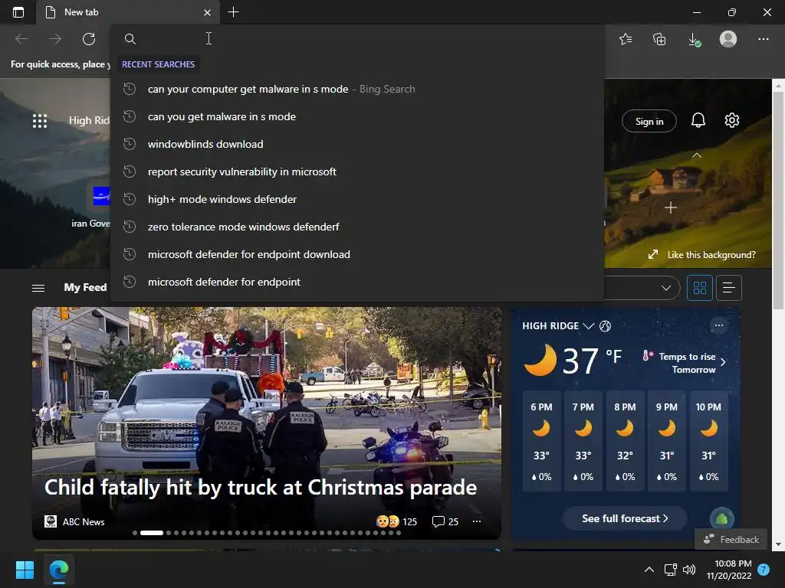Open page settings gear icon
The image size is (785, 588).
click(732, 120)
